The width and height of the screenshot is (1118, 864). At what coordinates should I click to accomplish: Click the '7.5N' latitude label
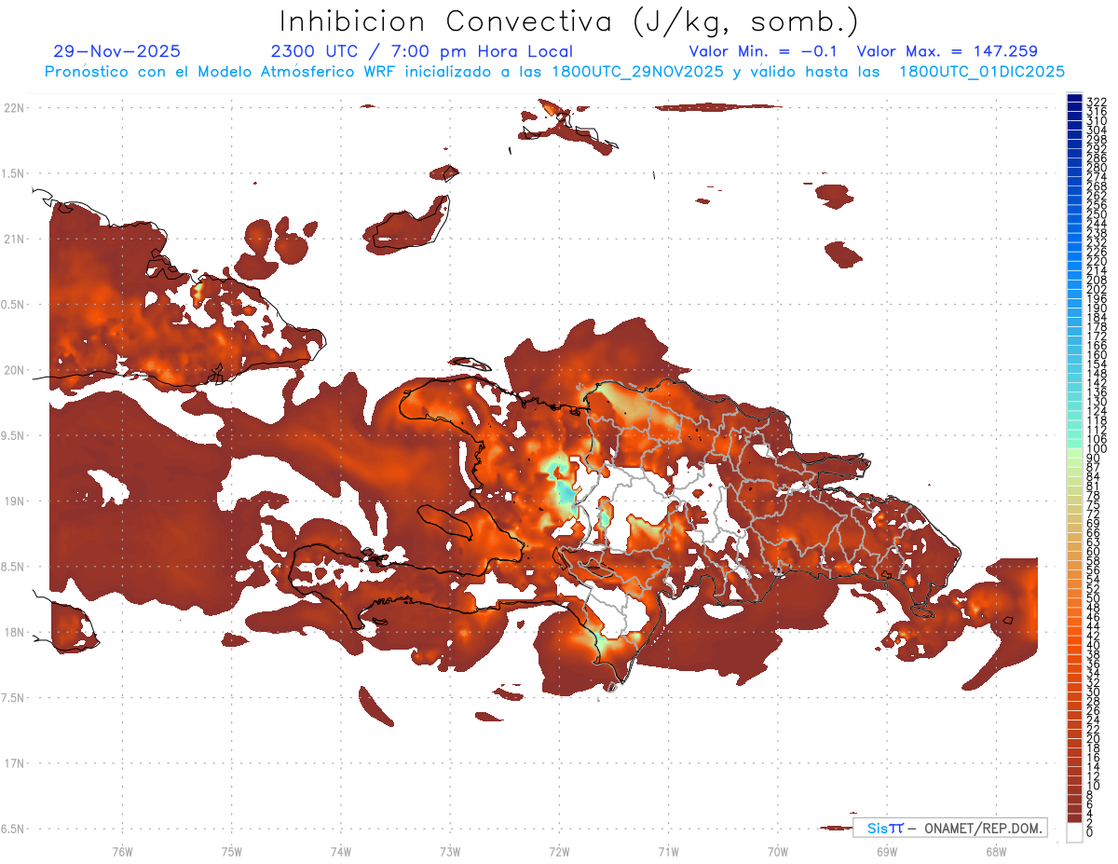pos(14,697)
